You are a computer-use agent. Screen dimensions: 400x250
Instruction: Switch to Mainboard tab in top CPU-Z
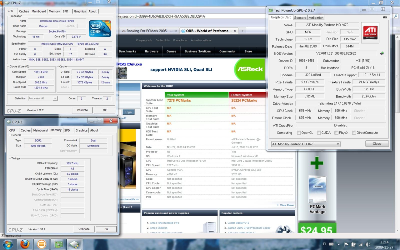(39, 11)
